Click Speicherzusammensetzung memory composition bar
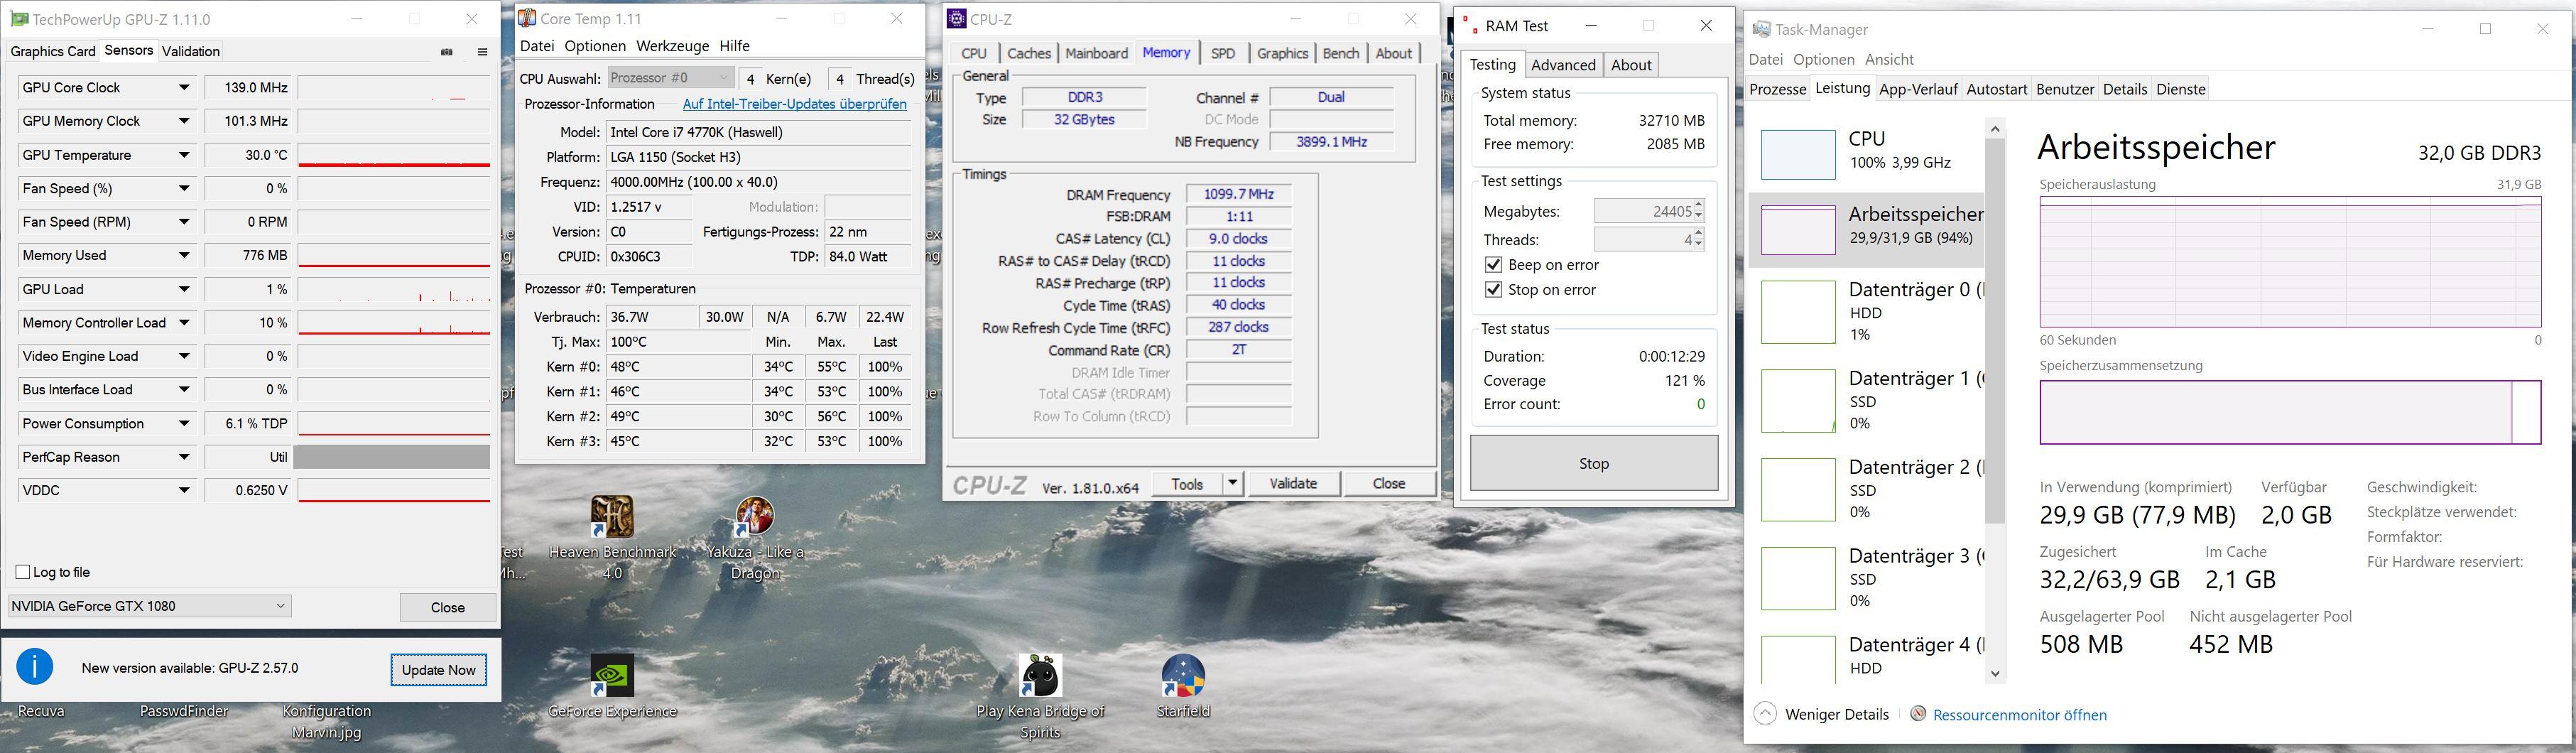Screen dimensions: 2576x753 coord(2290,412)
